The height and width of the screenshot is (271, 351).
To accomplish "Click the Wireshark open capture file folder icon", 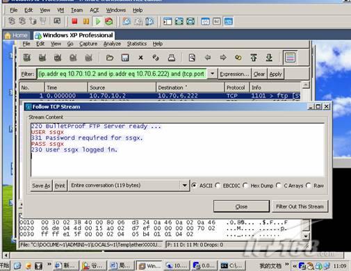I will [110, 58].
